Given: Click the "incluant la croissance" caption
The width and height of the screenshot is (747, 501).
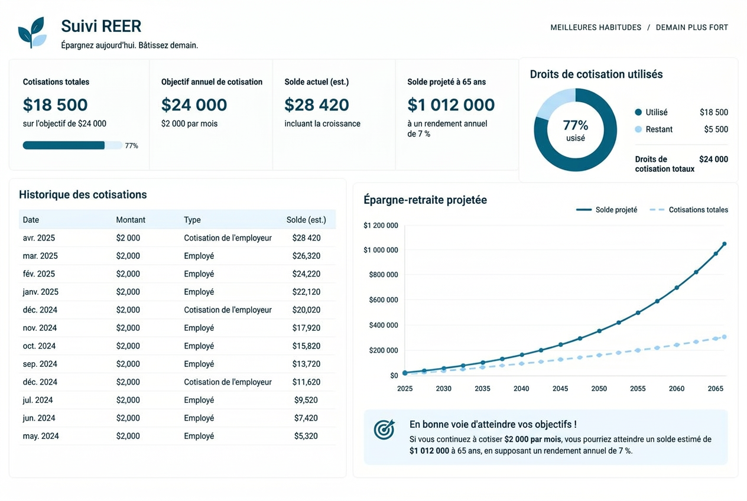Looking at the screenshot, I should tap(322, 123).
